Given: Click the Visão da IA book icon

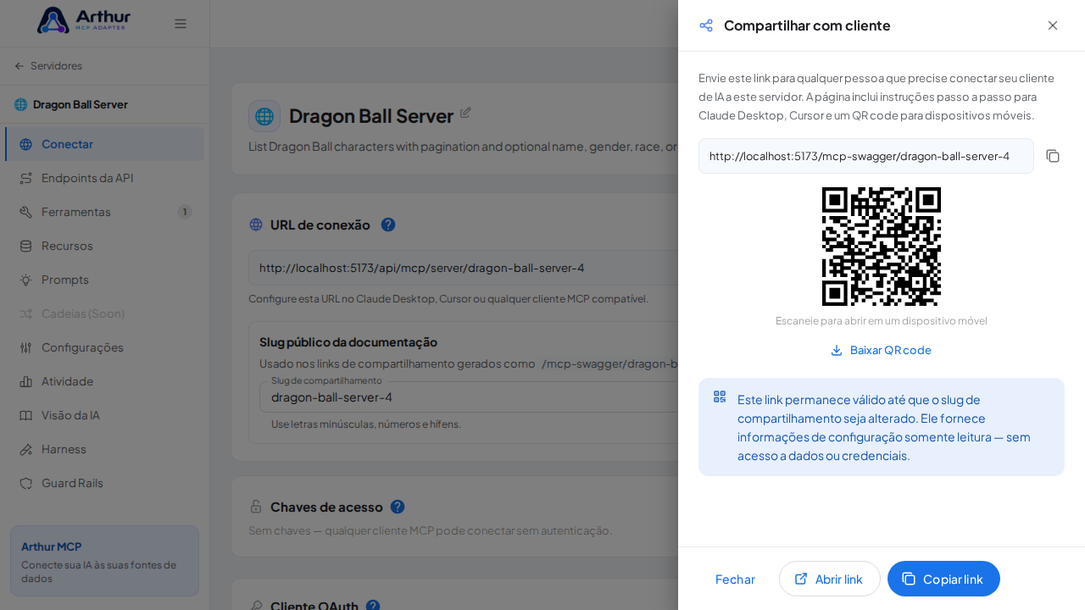Looking at the screenshot, I should tap(25, 415).
